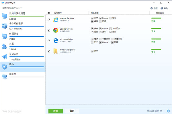172x114 pixels.
Task: Toggle Google Chrome 区段 checkbox
Action: pyautogui.click(x=110, y=32)
